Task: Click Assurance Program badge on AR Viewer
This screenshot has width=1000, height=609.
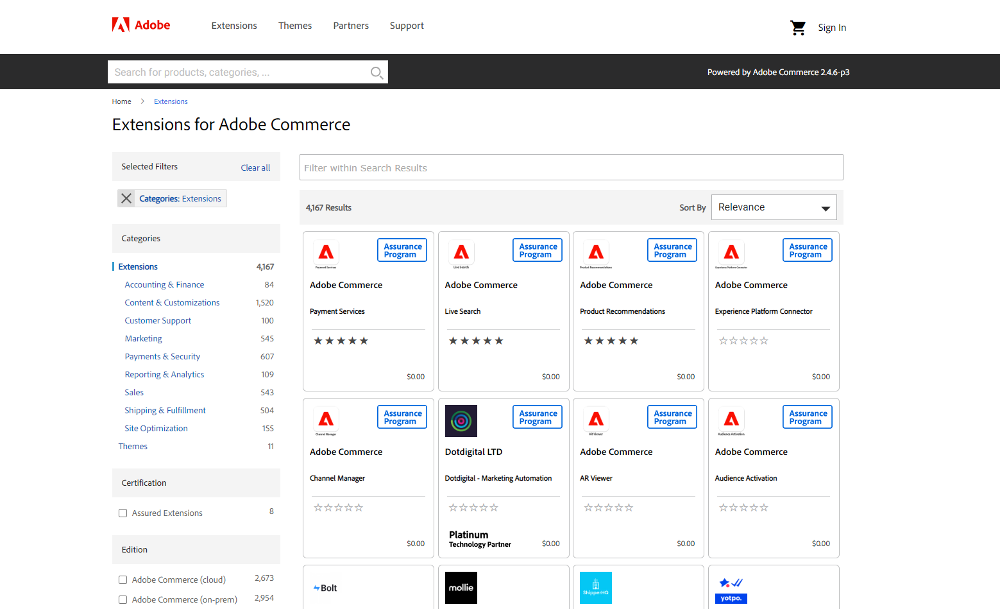Action: (672, 417)
